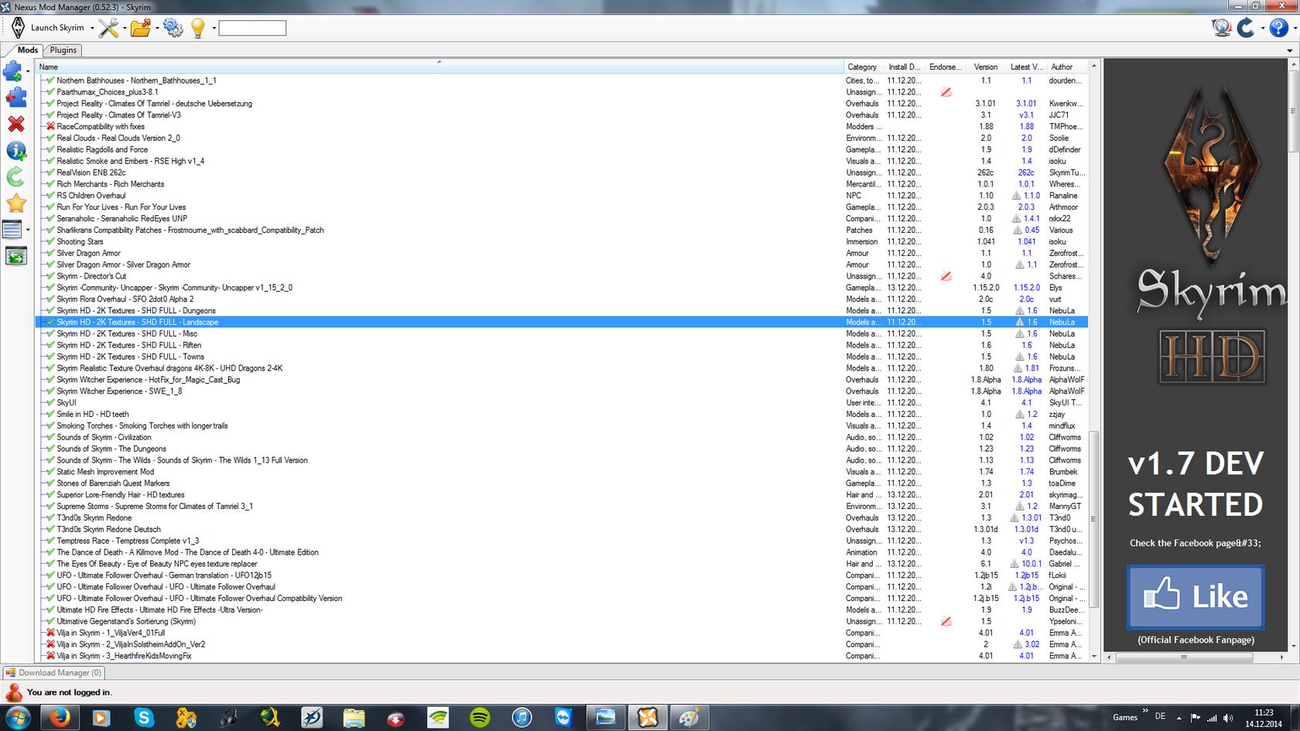Click the green refresh arrow in sidebar

pyautogui.click(x=15, y=177)
